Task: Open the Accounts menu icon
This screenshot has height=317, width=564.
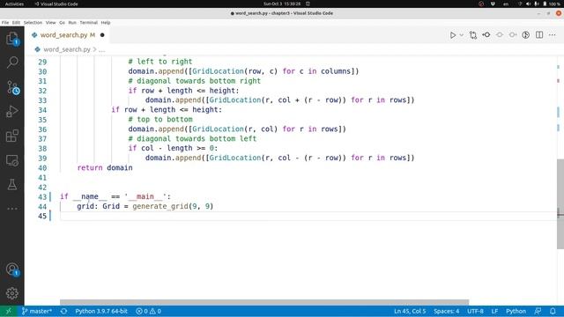Action: [12, 269]
